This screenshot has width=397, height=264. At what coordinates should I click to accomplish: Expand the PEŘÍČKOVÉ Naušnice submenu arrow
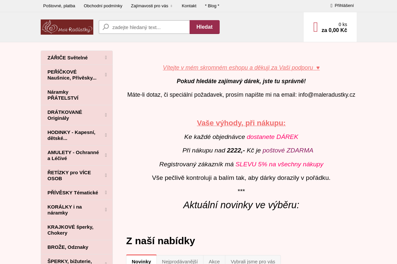click(x=106, y=74)
